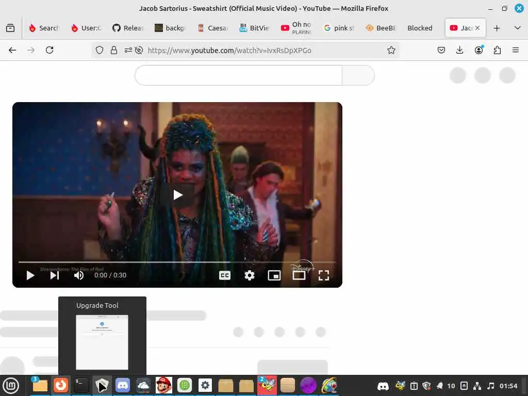Switch to the backg tab
The height and width of the screenshot is (396, 528).
pos(170,28)
